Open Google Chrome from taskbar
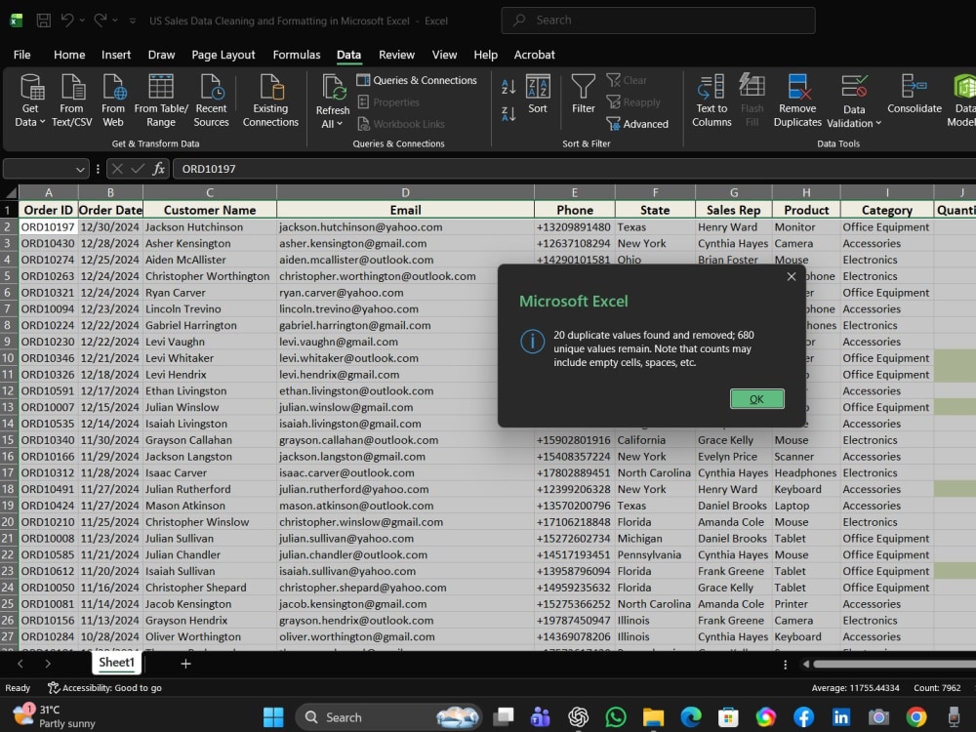The width and height of the screenshot is (976, 732). (915, 717)
